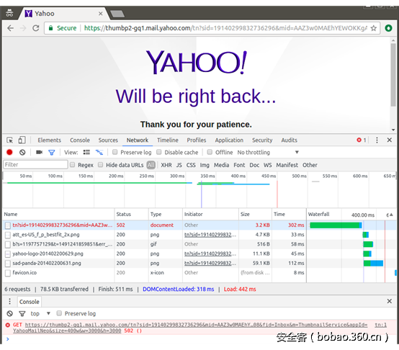The image size is (399, 350).
Task: Reload the page with the refresh icon
Action: (36, 28)
